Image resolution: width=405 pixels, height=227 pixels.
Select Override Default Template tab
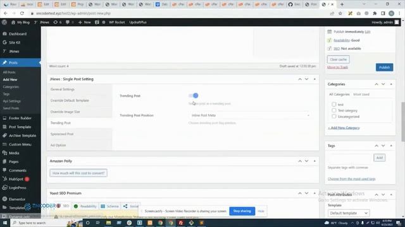tap(80, 100)
